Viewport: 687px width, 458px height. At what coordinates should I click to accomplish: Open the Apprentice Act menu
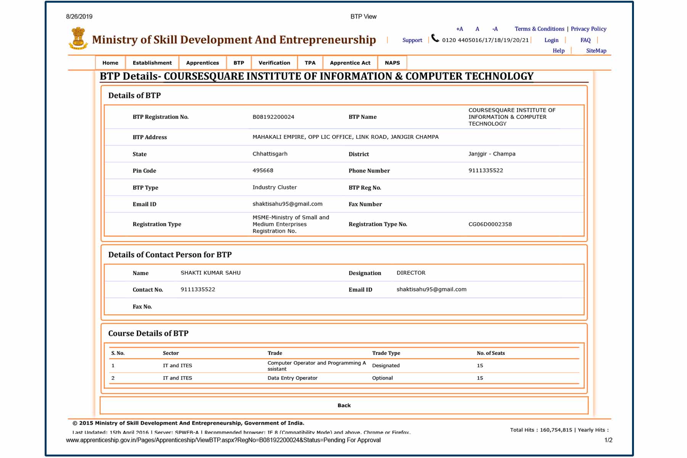point(350,63)
